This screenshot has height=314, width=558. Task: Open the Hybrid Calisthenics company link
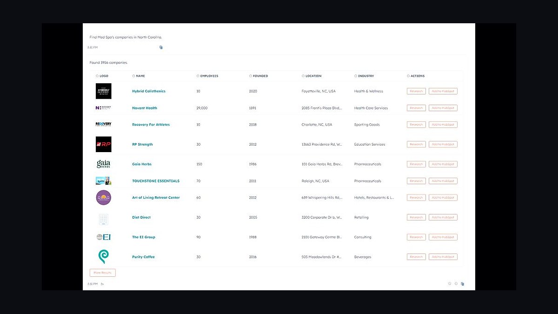tap(149, 91)
